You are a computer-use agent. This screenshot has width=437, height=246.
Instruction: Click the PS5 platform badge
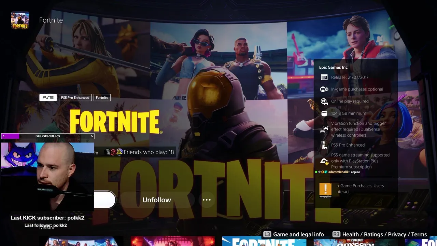pyautogui.click(x=48, y=98)
